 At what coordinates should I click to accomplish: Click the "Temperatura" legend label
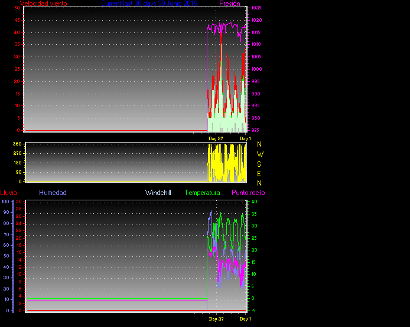coord(203,193)
